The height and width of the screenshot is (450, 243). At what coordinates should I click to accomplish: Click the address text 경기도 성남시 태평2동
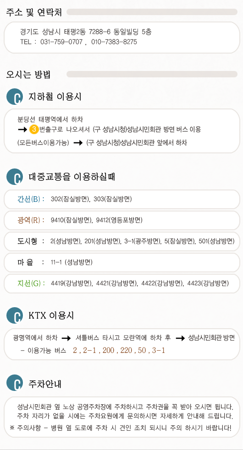54,32
